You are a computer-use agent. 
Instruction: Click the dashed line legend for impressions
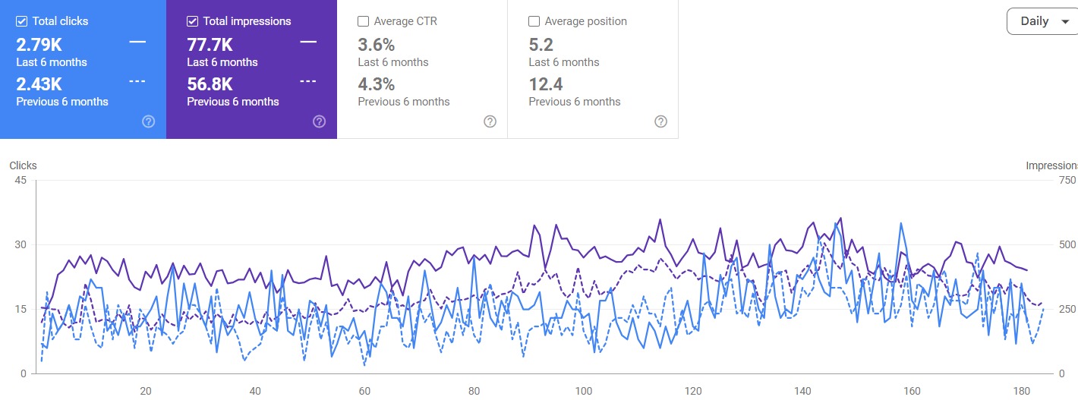tap(308, 81)
